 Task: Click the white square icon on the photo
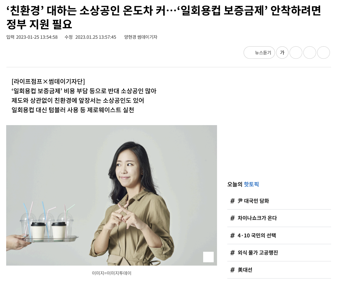pos(208,257)
